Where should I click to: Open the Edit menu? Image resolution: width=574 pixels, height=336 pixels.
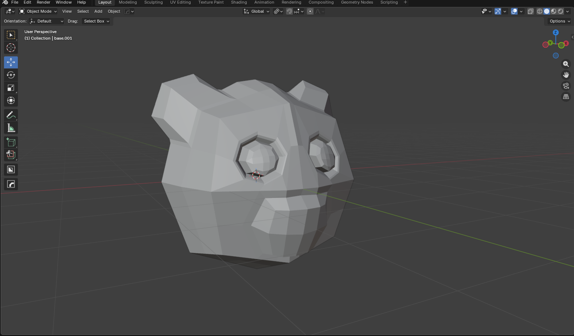pos(27,2)
